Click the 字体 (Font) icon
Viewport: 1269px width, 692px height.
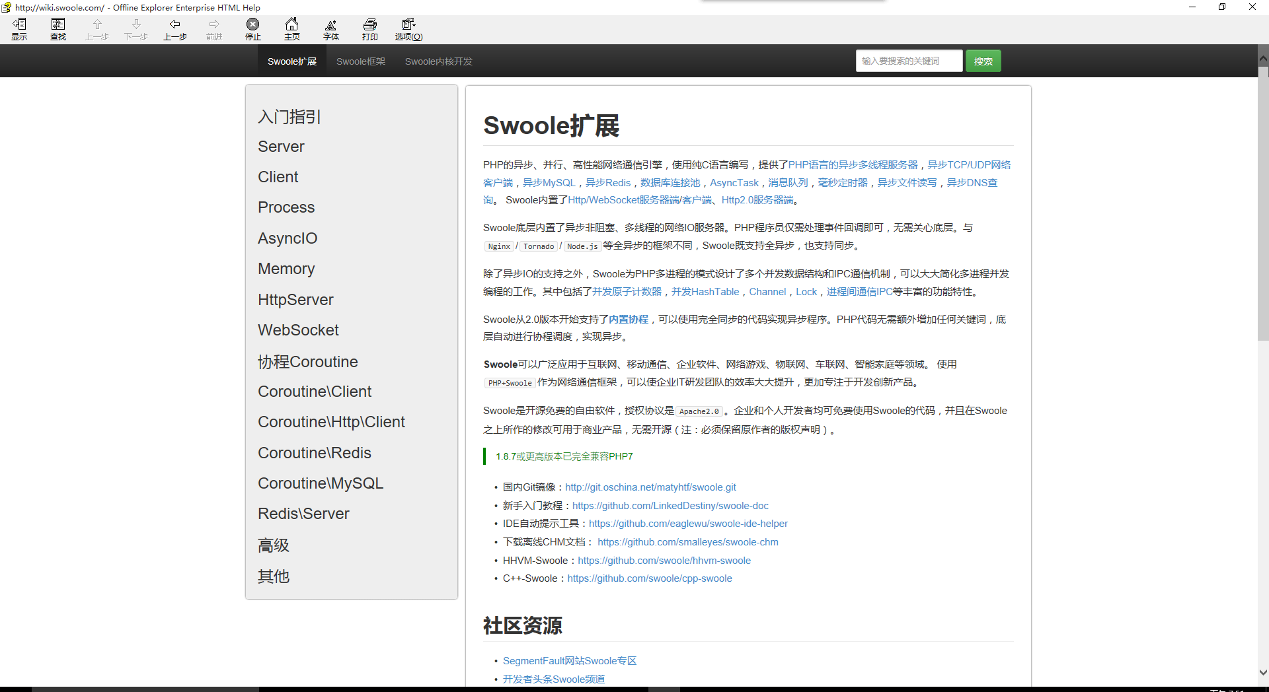click(331, 30)
